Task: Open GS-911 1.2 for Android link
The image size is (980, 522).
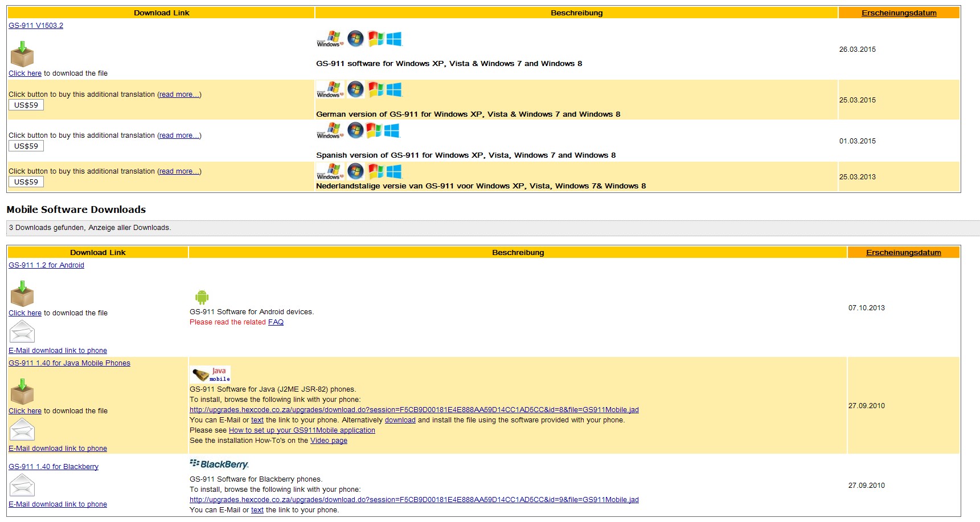Action: tap(46, 265)
